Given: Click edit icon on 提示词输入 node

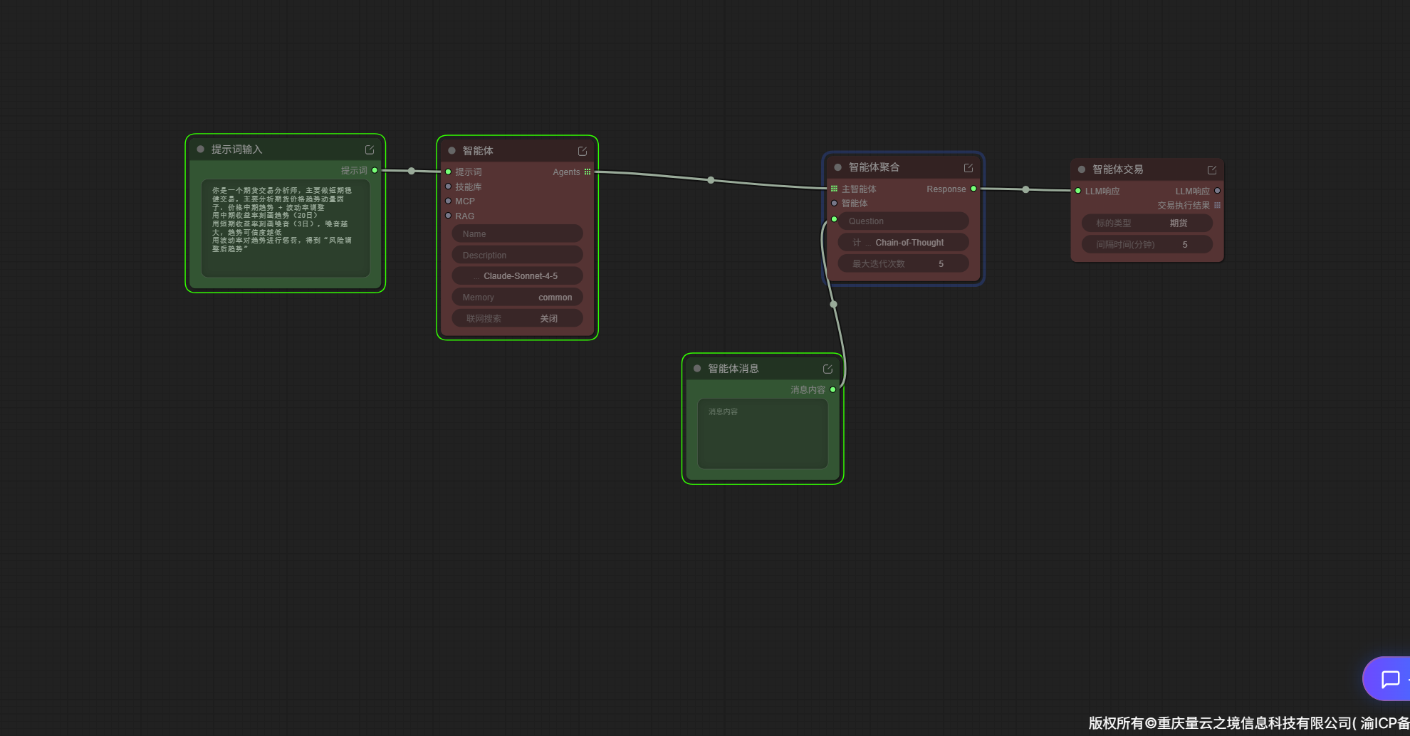Looking at the screenshot, I should pos(370,149).
